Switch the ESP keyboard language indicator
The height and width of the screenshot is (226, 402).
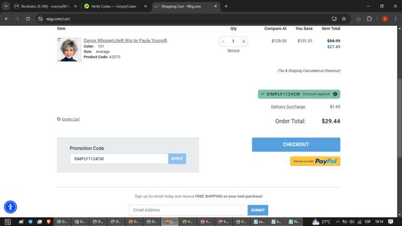pos(367,222)
